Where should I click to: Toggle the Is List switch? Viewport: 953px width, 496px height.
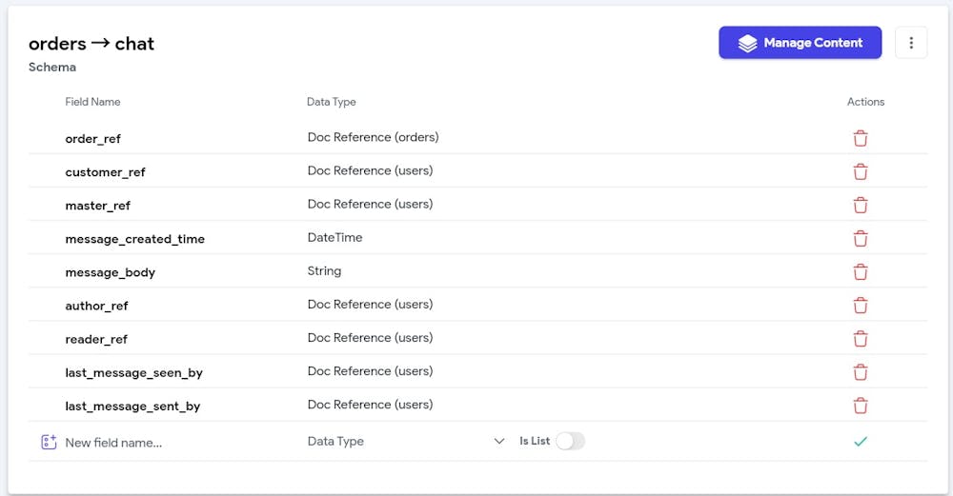(570, 441)
